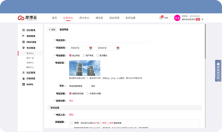Open calendar icon for 开始时间
This screenshot has width=222, height=132.
point(91,48)
